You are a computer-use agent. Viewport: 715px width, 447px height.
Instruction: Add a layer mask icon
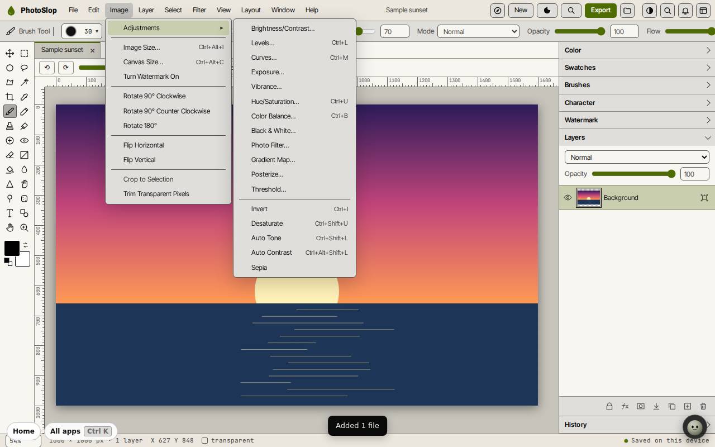(x=641, y=406)
